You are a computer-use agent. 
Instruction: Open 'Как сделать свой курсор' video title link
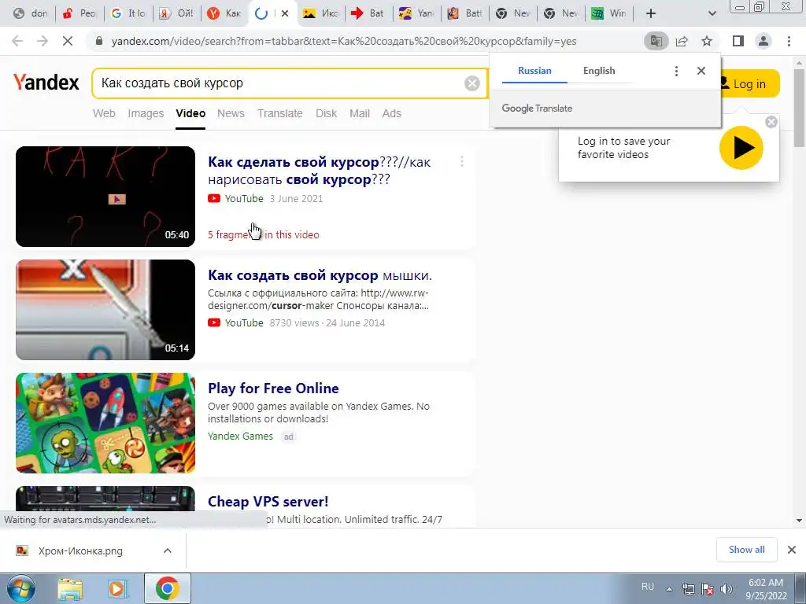pos(319,171)
